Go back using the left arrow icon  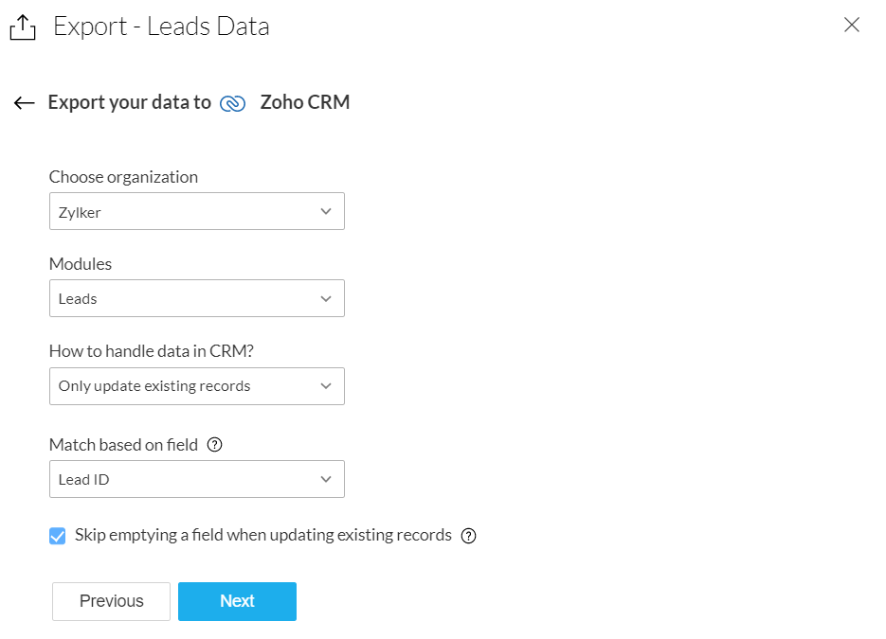25,103
